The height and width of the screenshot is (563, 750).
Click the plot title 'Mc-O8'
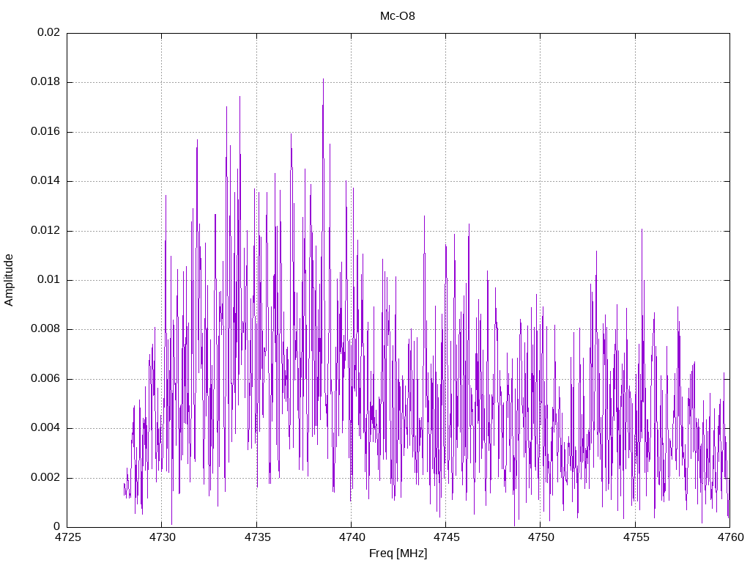[x=398, y=16]
